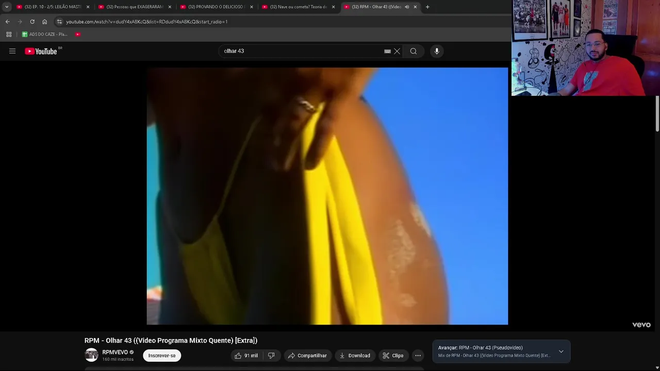Open the on-screen keyboard in search box
660x371 pixels.
point(387,51)
